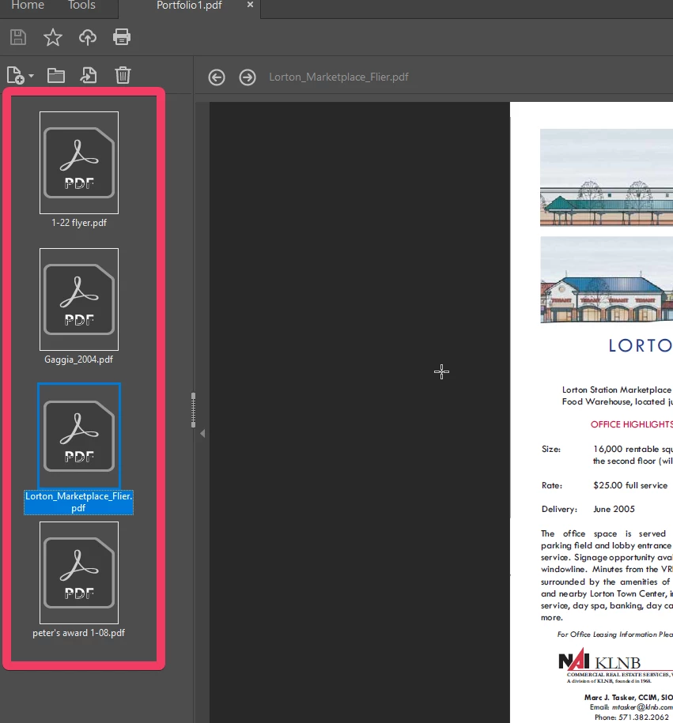Click the blue-roofed storefront illustration
The width and height of the screenshot is (673, 723).
tap(607, 280)
